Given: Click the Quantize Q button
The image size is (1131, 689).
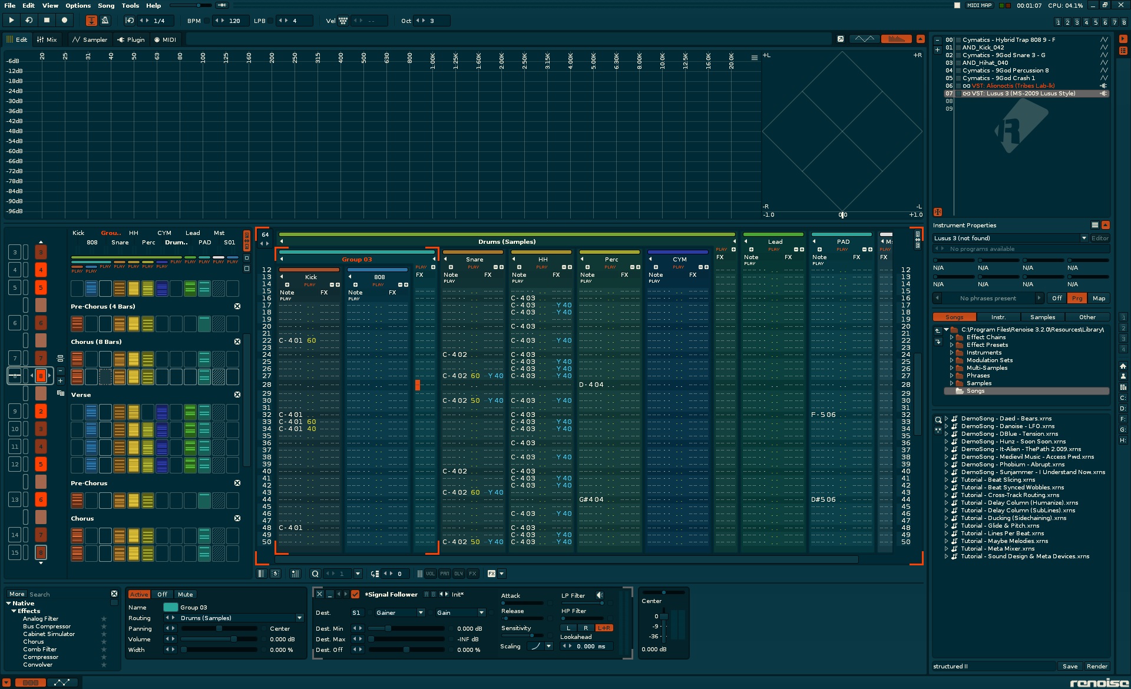Looking at the screenshot, I should (315, 574).
